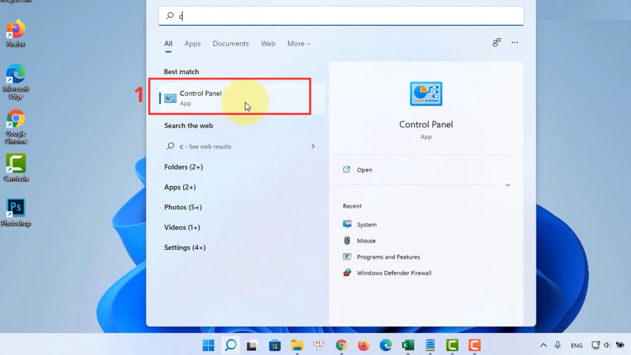631x355 pixels.
Task: Expand additional Control Panel actions chevron
Action: tap(507, 185)
